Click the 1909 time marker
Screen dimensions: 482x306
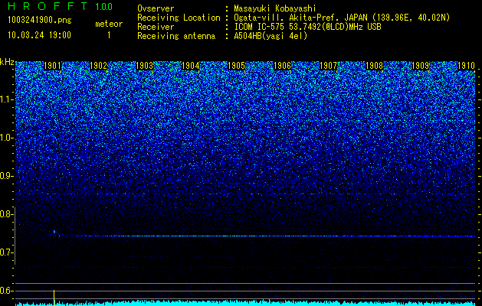(420, 66)
